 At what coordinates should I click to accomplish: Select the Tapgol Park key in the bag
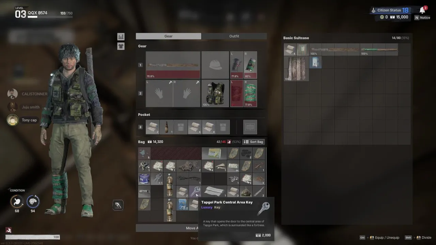[195, 191]
